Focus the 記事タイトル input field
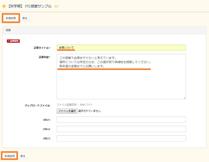This screenshot has height=162, width=209. [x=121, y=48]
